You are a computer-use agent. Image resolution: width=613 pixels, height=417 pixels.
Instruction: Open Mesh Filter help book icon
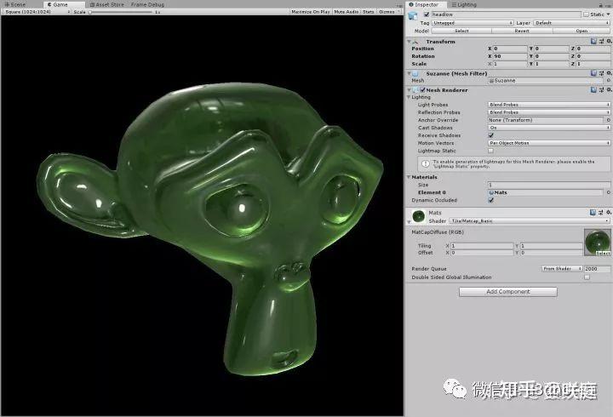coord(593,73)
